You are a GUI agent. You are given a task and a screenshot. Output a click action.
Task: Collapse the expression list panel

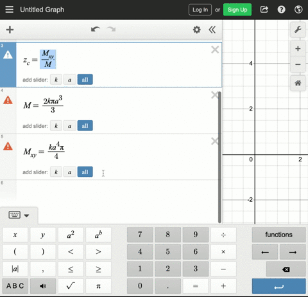tap(212, 30)
